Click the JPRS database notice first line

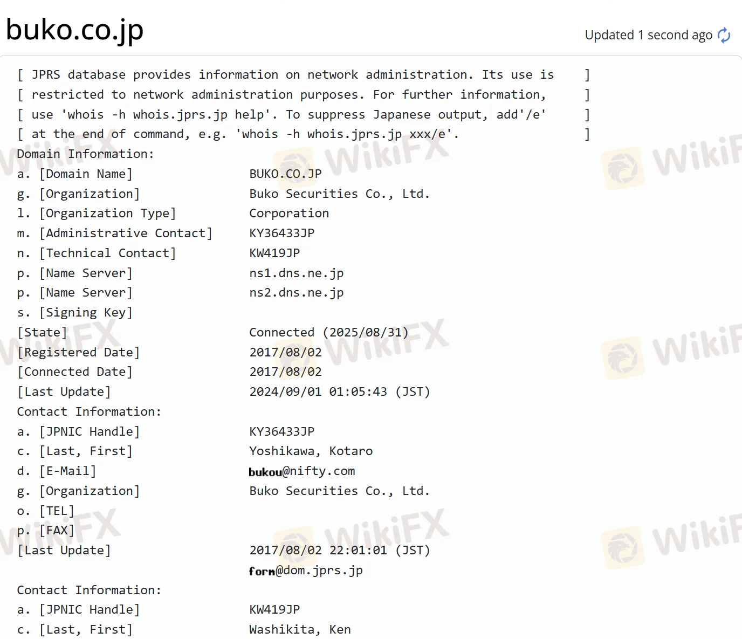(304, 74)
